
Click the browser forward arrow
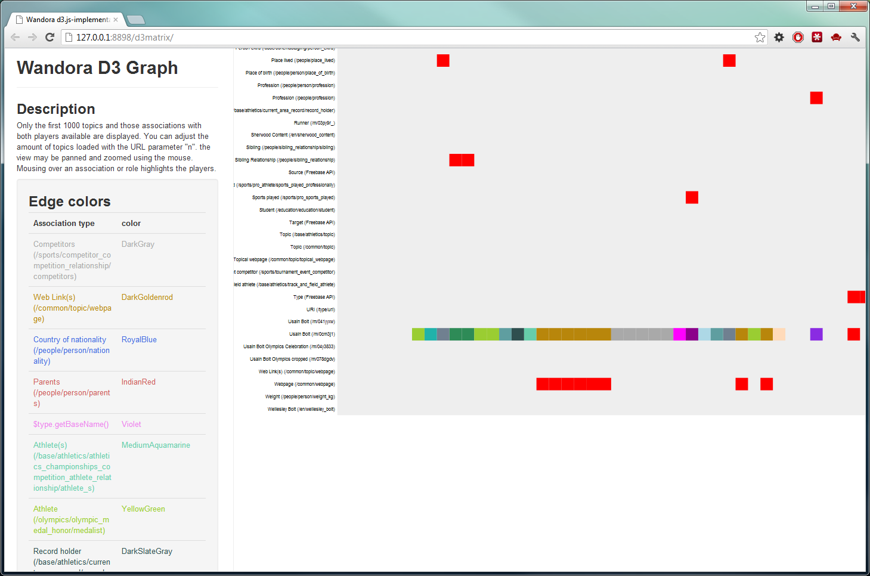32,37
